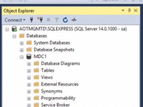Click the System Databases folder icon

pyautogui.click(x=29, y=43)
